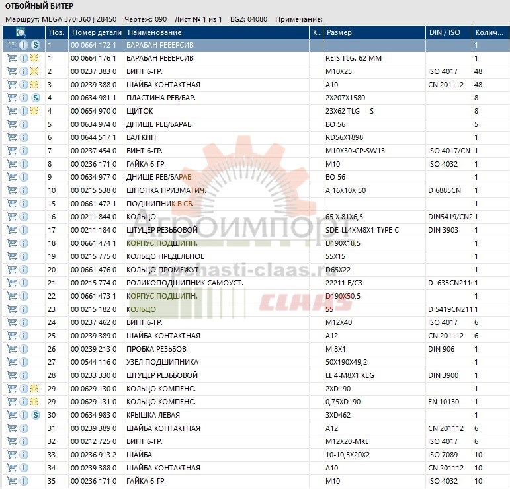Click ОТБОЙНЫЙ БИТЕР title
The width and height of the screenshot is (510, 489).
pos(39,6)
